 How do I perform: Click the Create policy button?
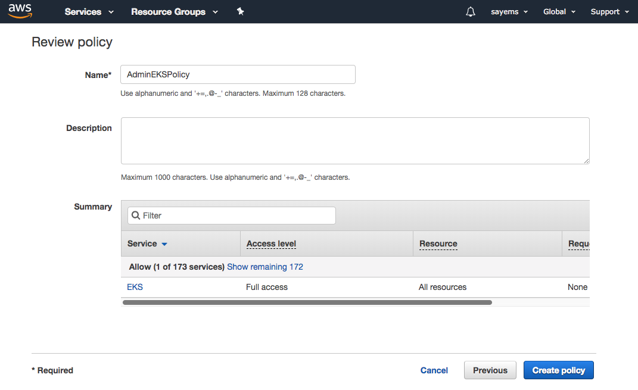tap(558, 370)
